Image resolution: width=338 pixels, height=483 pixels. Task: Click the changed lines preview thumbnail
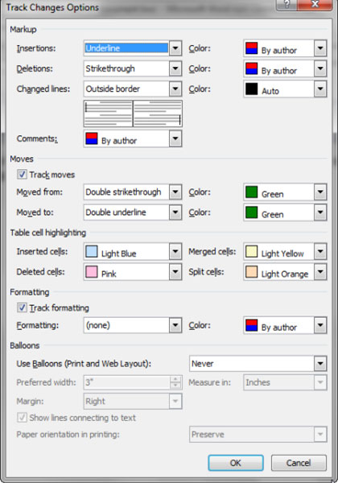point(133,114)
